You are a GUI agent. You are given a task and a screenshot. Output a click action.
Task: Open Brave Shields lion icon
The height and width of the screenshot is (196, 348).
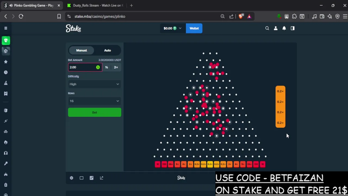pos(241,16)
